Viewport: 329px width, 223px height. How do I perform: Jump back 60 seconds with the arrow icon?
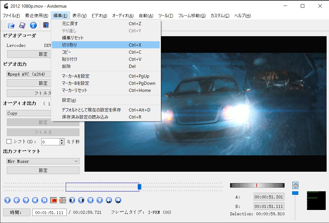[x=109, y=200]
